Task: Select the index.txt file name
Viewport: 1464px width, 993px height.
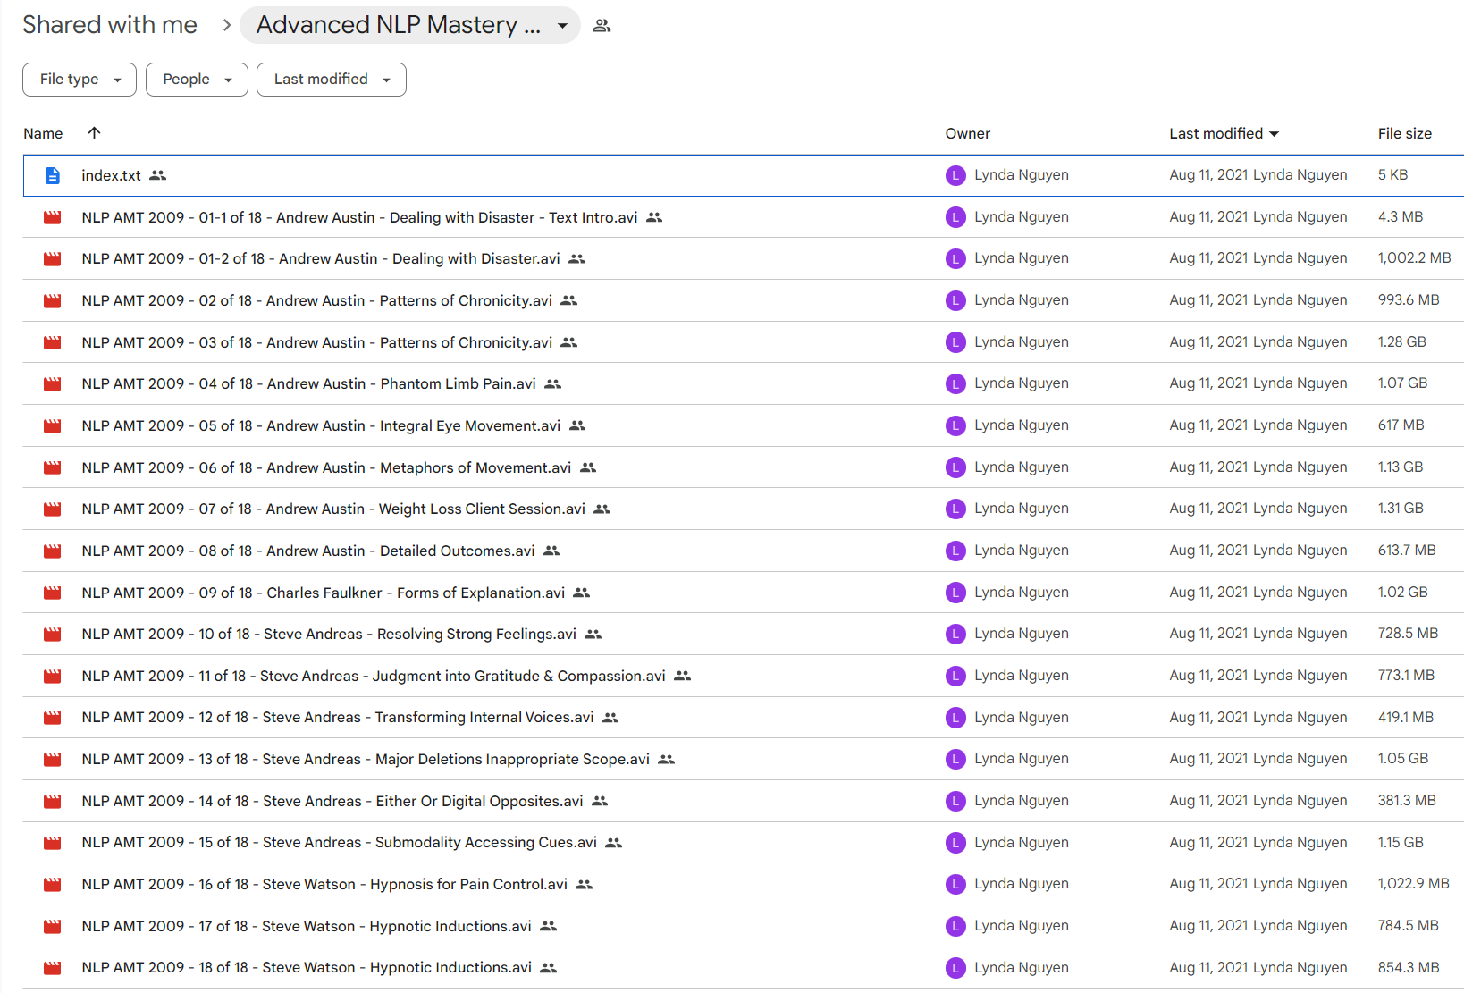Action: (x=111, y=175)
